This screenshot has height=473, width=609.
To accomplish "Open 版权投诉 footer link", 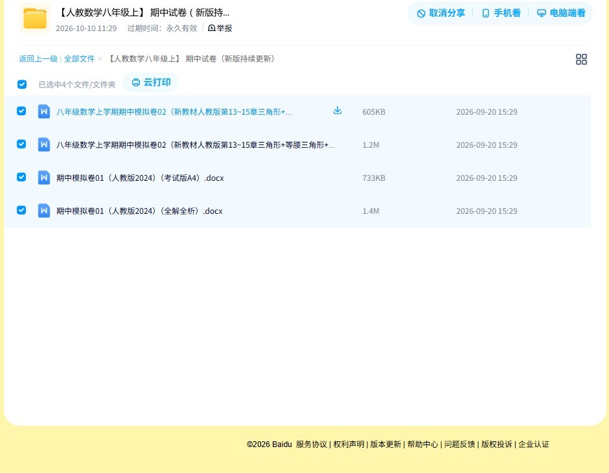I will (x=496, y=444).
